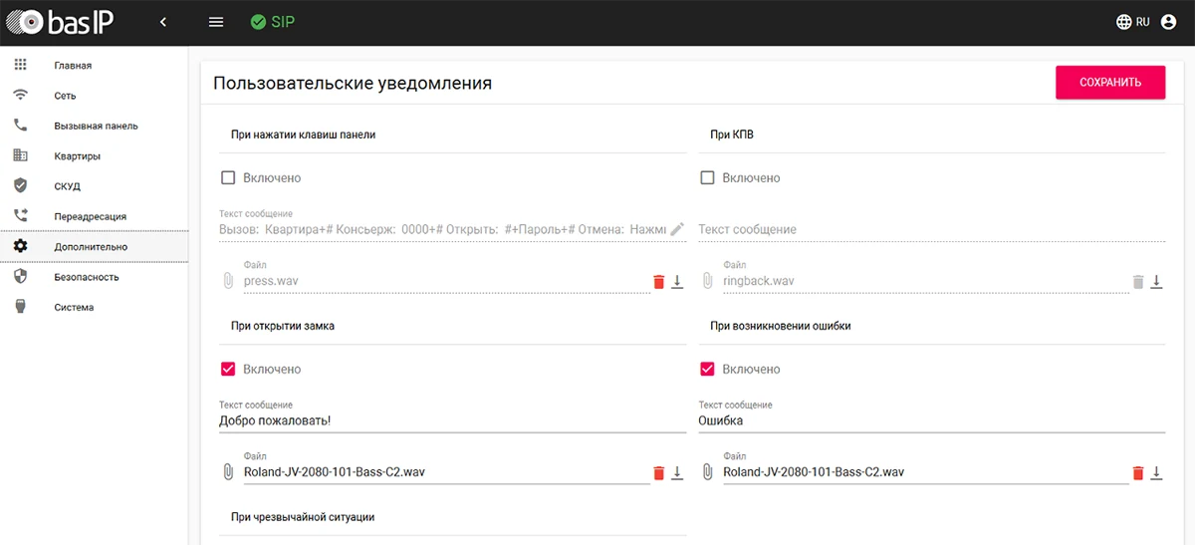The image size is (1195, 545).
Task: Enable notification for panel key press
Action: tap(228, 178)
